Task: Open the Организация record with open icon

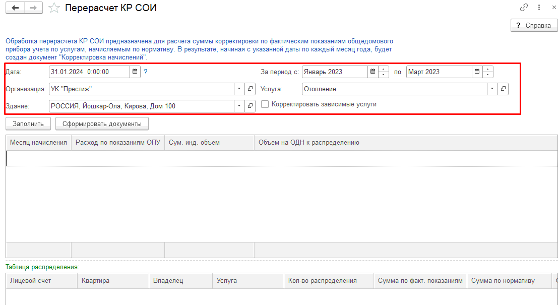Action: (x=250, y=89)
